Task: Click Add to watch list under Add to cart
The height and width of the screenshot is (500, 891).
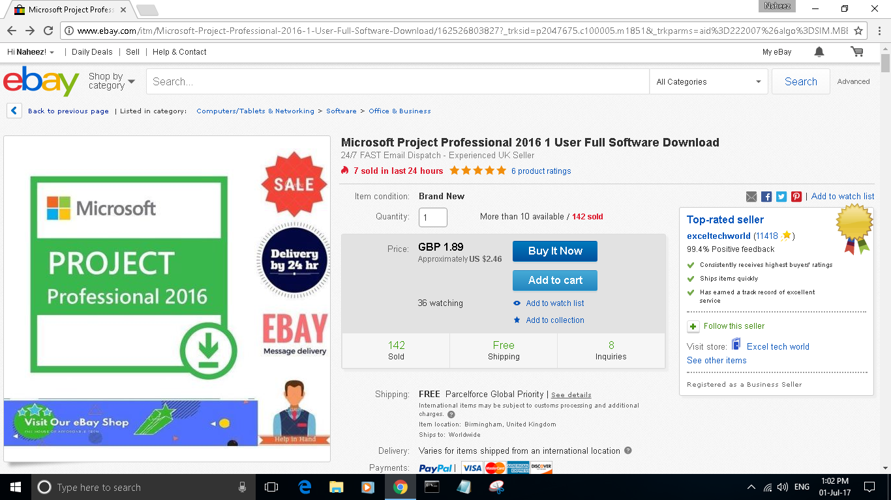Action: [555, 303]
